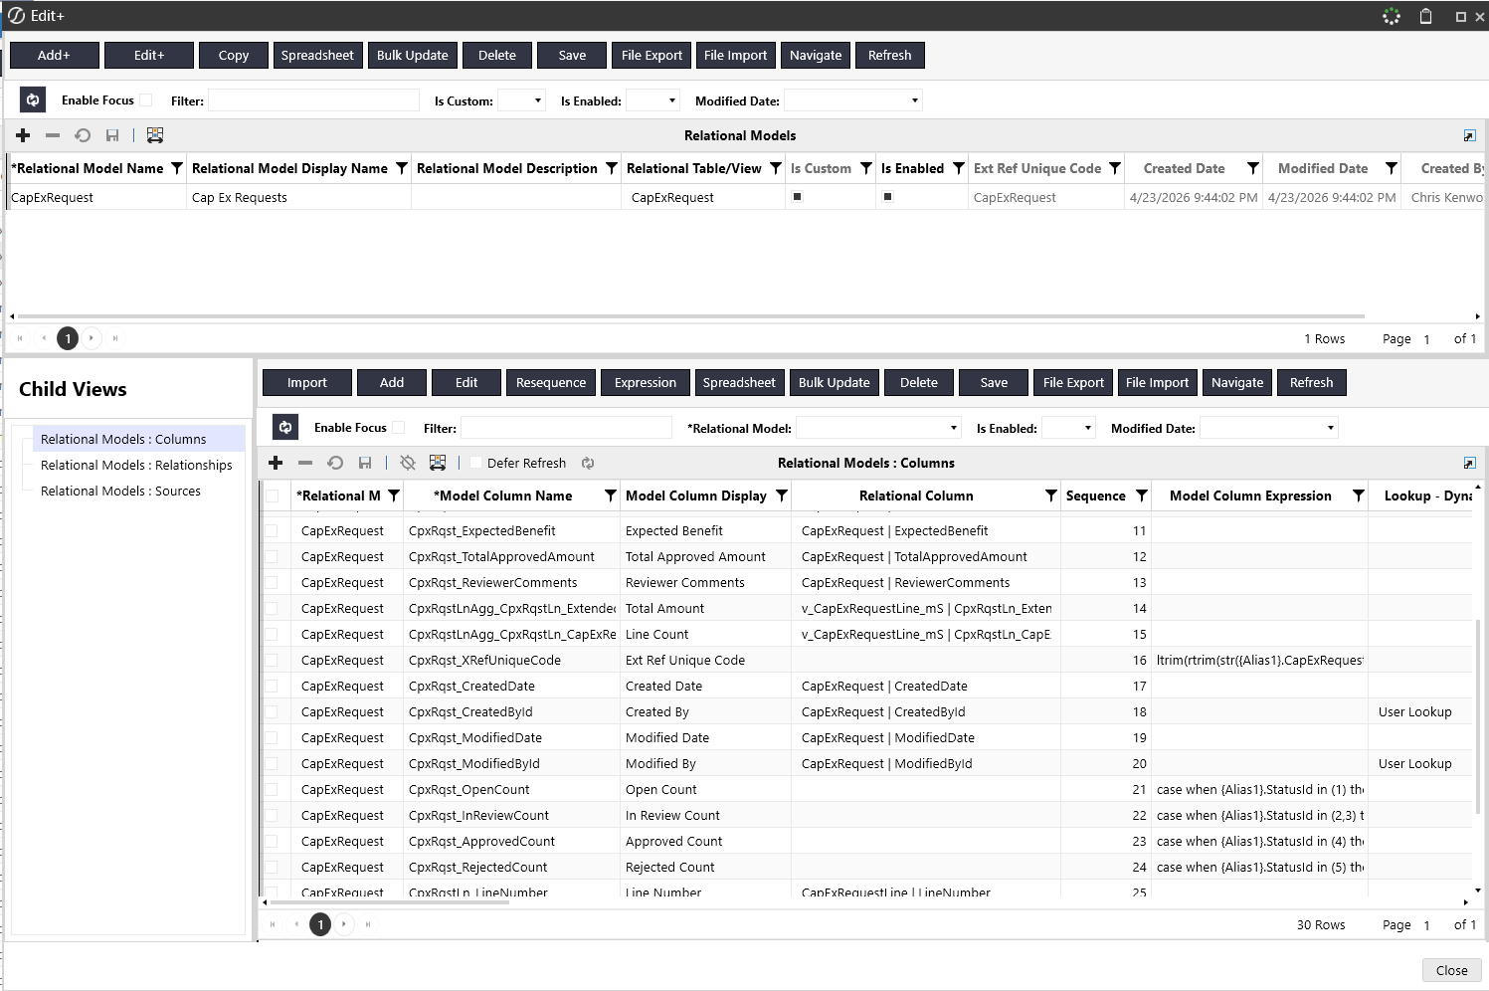Check the Defer Refresh checkbox
The height and width of the screenshot is (991, 1489).
click(x=475, y=463)
